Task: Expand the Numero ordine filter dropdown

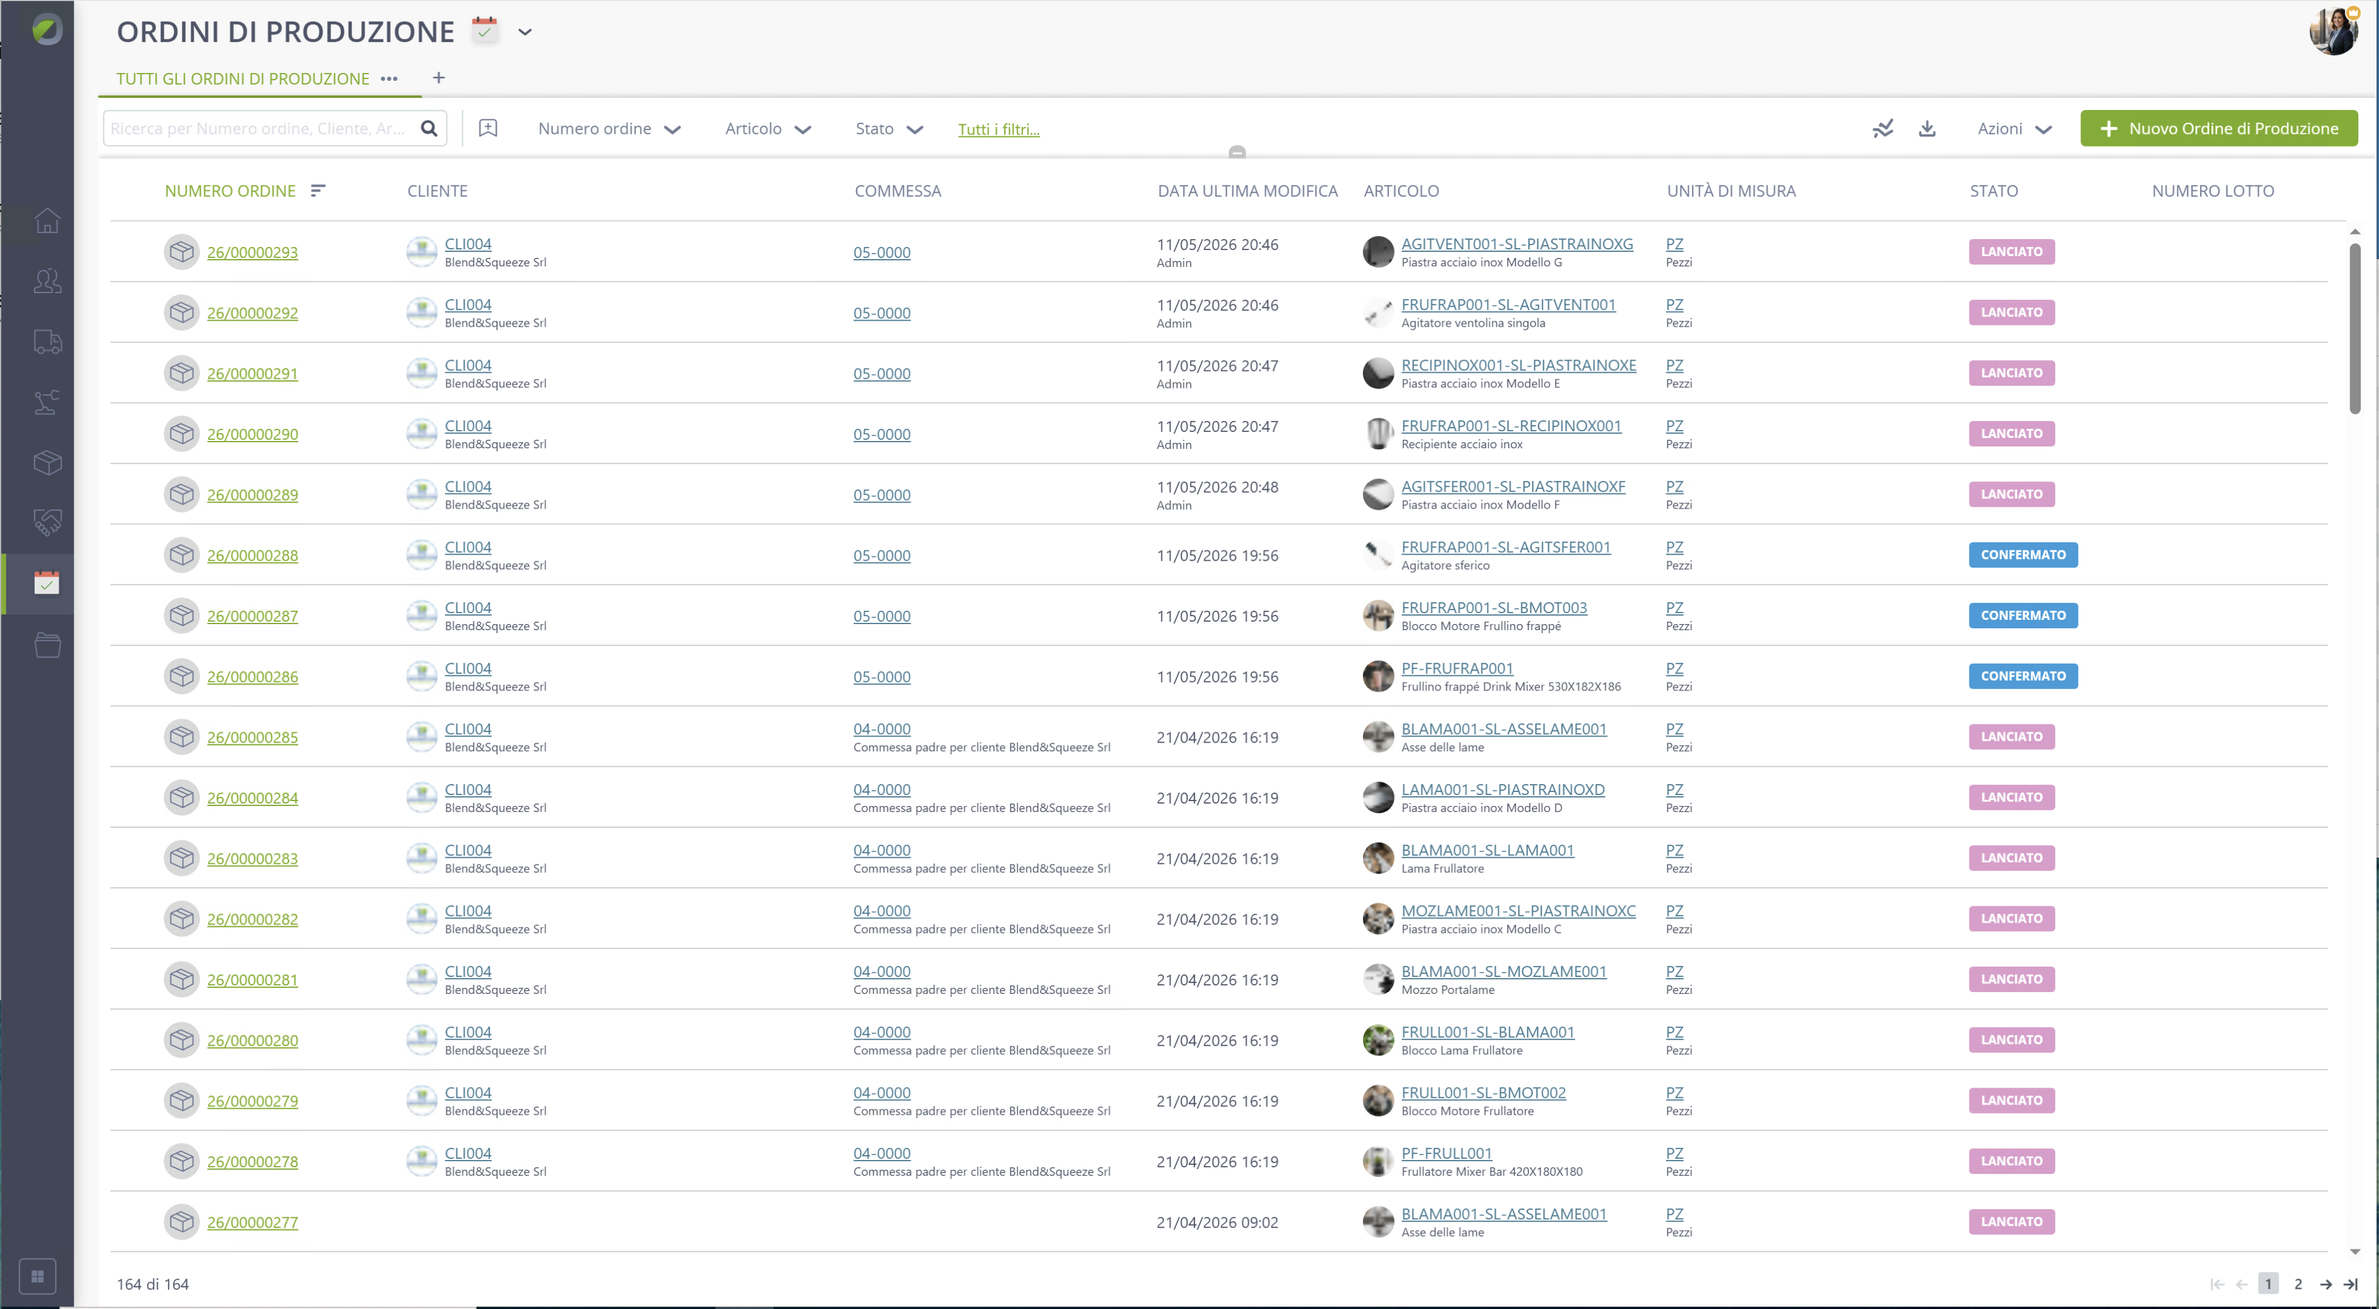Action: [x=610, y=129]
